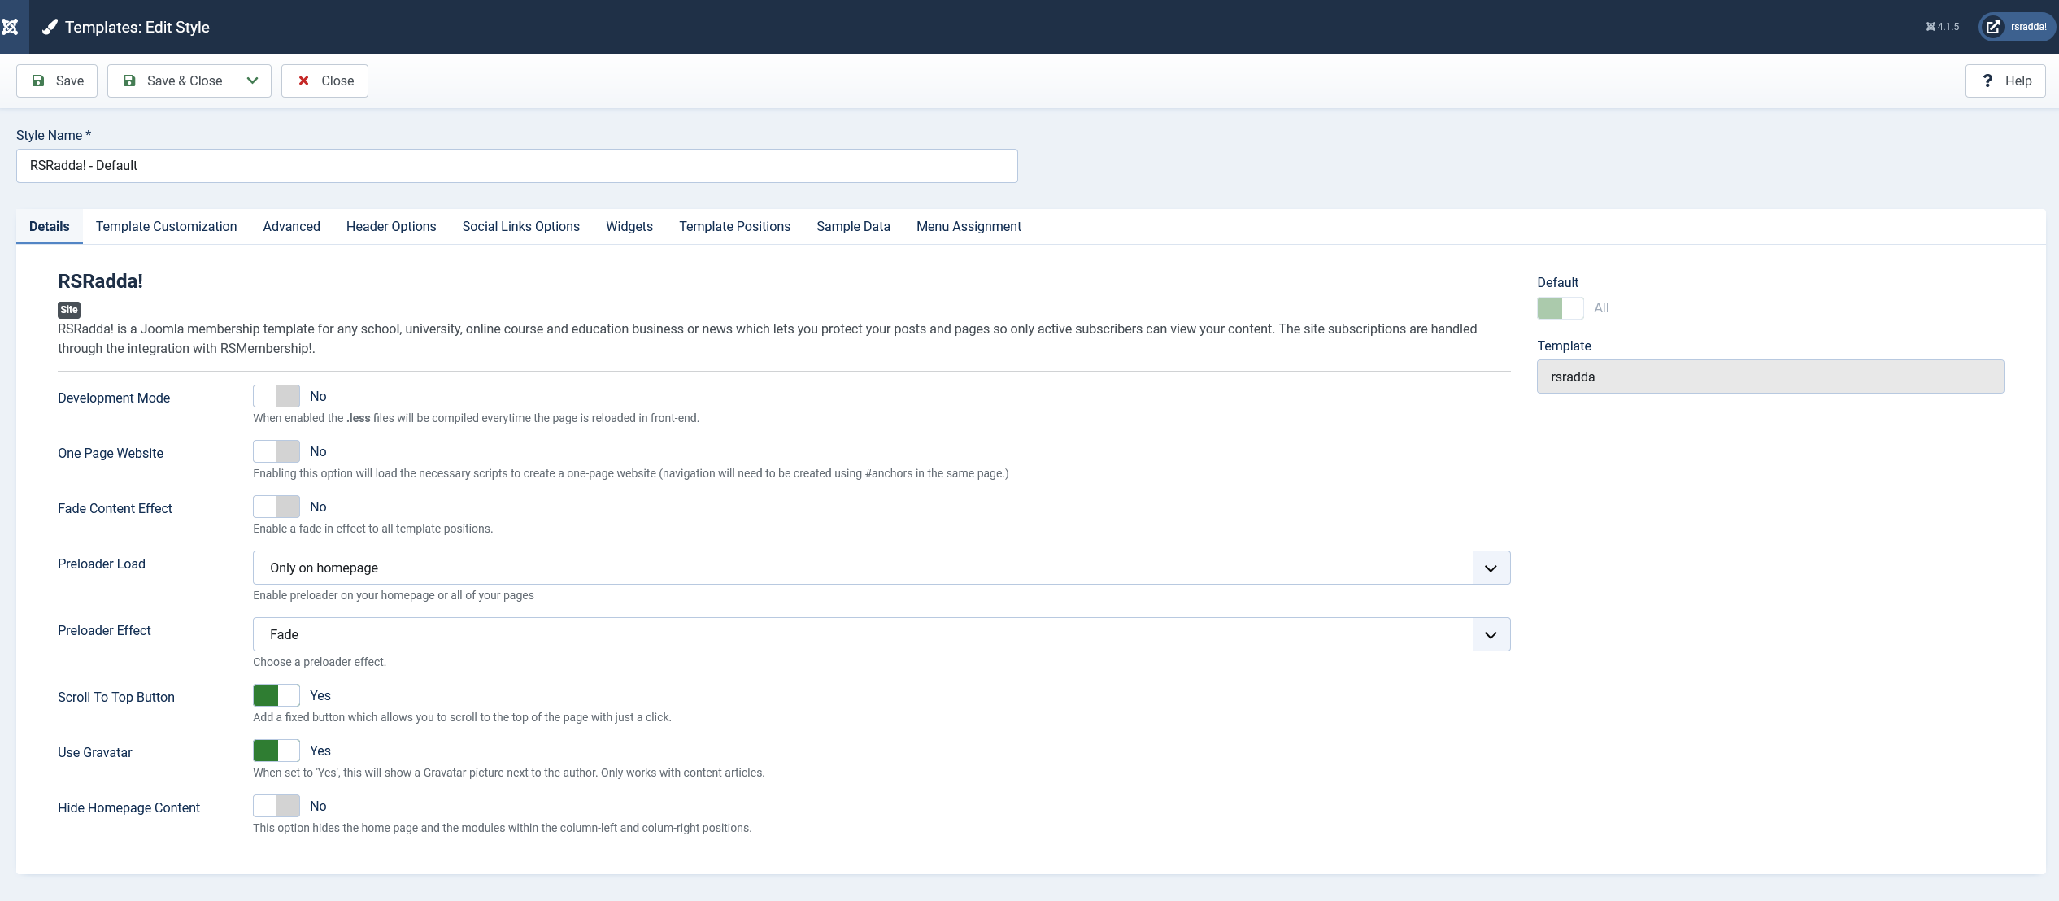Click the Save button
2059x901 pixels.
(57, 81)
